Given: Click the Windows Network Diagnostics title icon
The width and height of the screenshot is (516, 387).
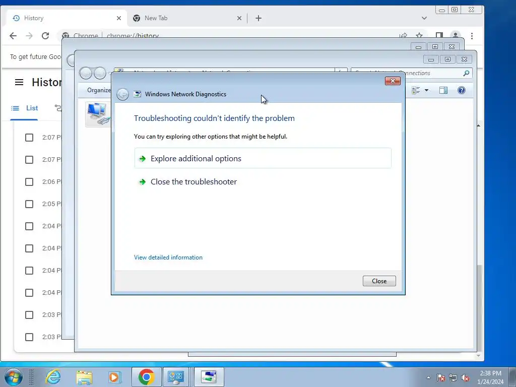Looking at the screenshot, I should (x=137, y=94).
